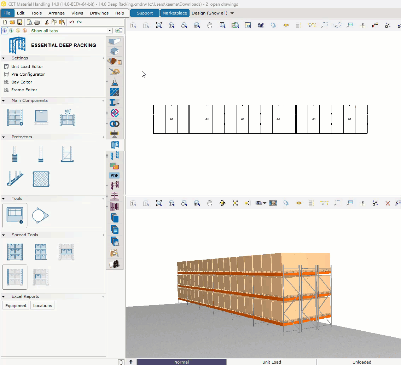Switch to Unit Load mode in status bar
This screenshot has height=365, width=401.
click(272, 362)
